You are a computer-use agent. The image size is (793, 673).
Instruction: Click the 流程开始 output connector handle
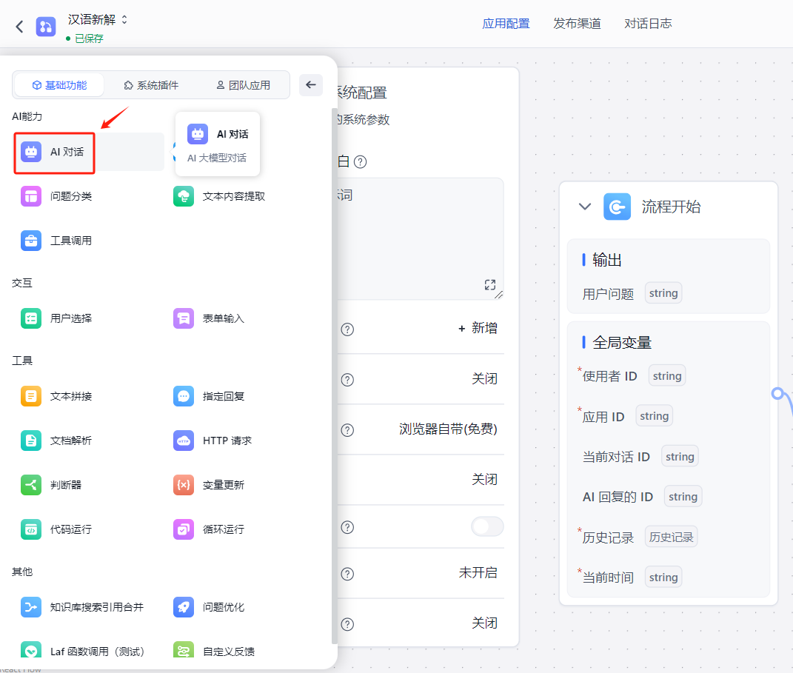[778, 393]
